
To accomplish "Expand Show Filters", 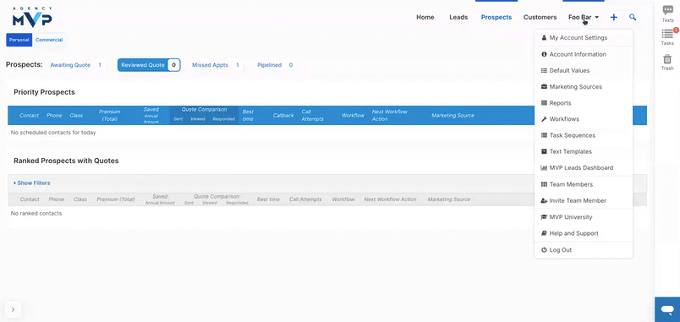I will click(x=31, y=183).
